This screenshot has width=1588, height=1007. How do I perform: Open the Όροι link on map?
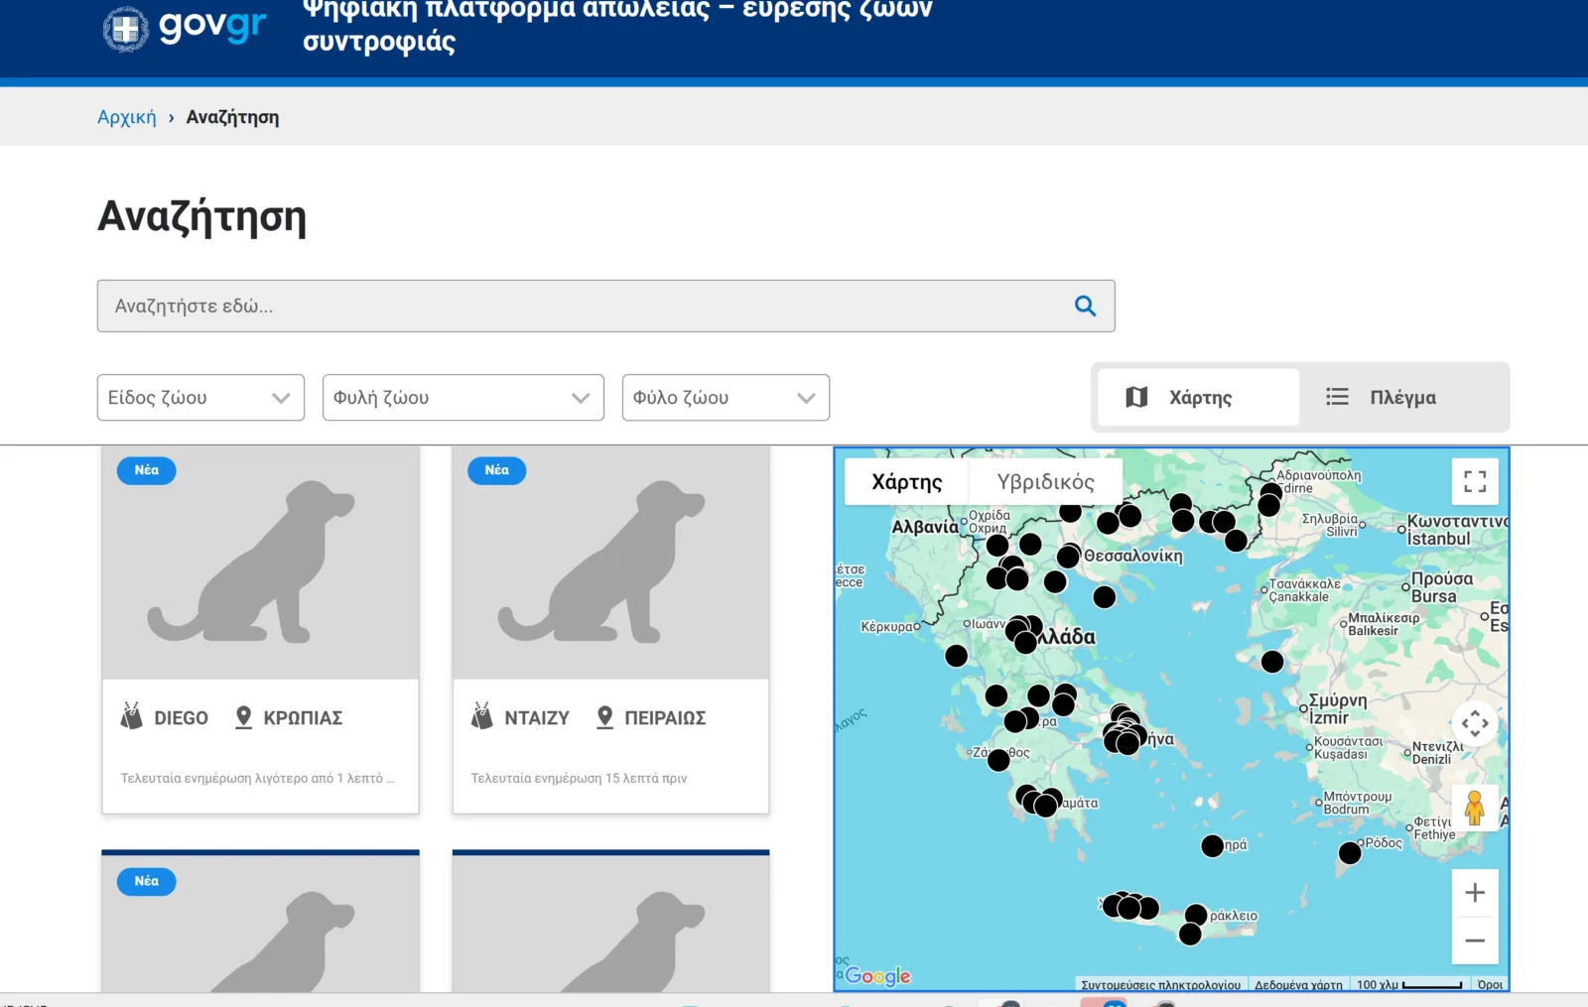1490,985
